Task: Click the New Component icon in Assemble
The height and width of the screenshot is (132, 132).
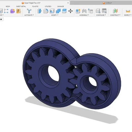Action: pyautogui.click(x=78, y=11)
